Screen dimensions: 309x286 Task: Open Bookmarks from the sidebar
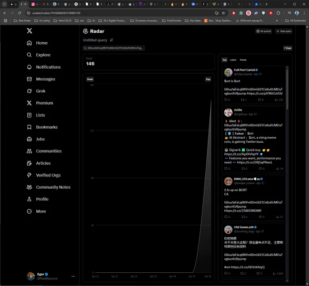tap(42, 127)
